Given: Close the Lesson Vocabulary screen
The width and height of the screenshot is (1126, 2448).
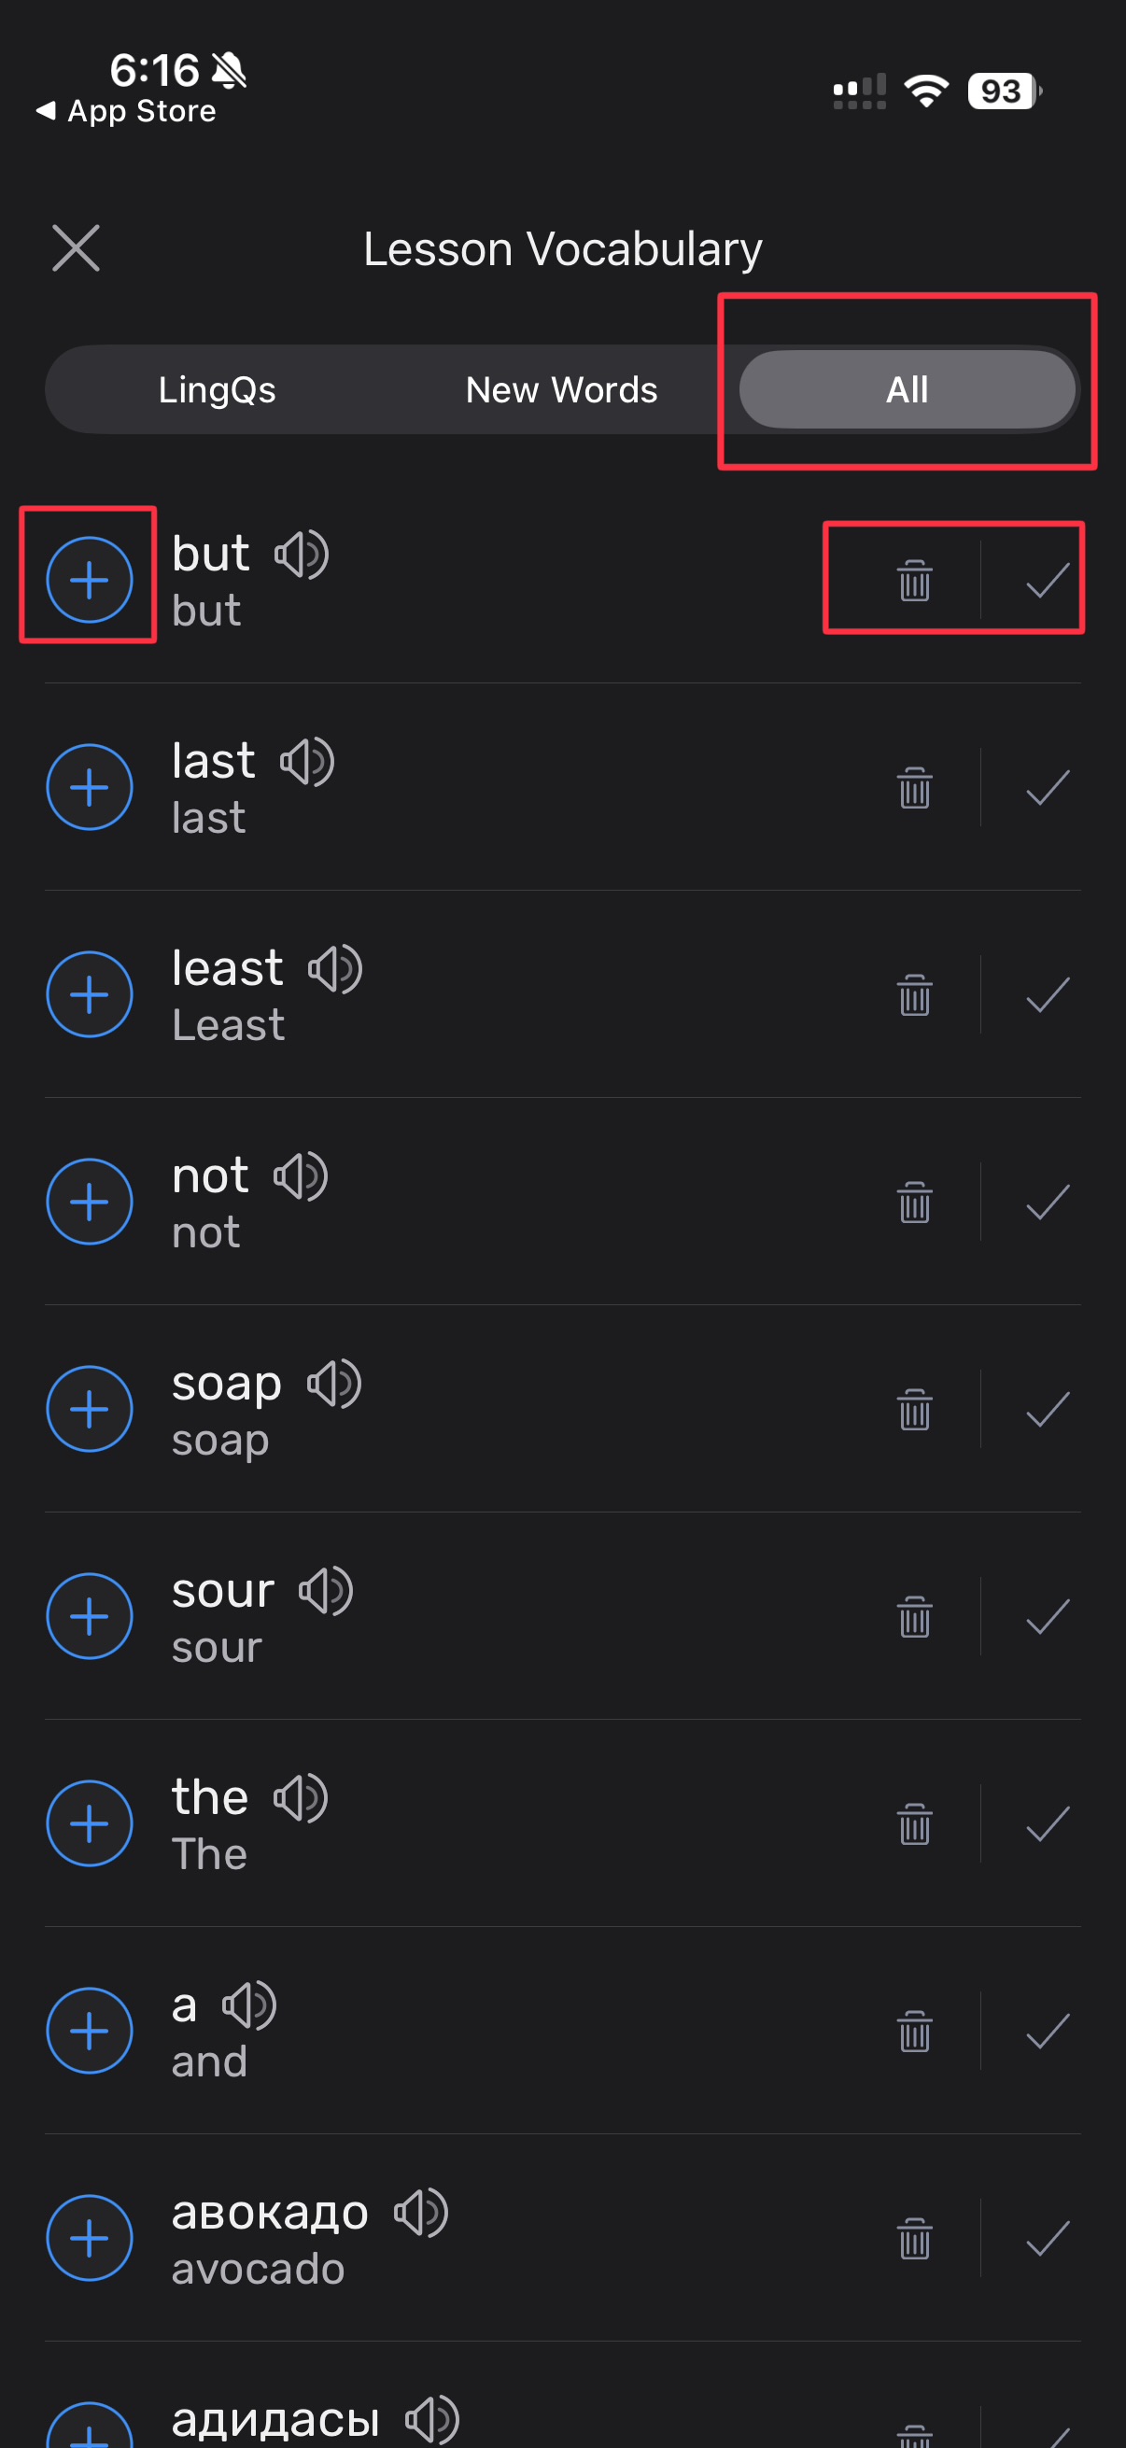Looking at the screenshot, I should pyautogui.click(x=76, y=249).
